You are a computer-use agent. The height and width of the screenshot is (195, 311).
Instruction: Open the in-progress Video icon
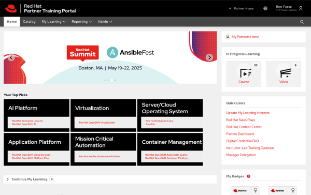click(286, 72)
